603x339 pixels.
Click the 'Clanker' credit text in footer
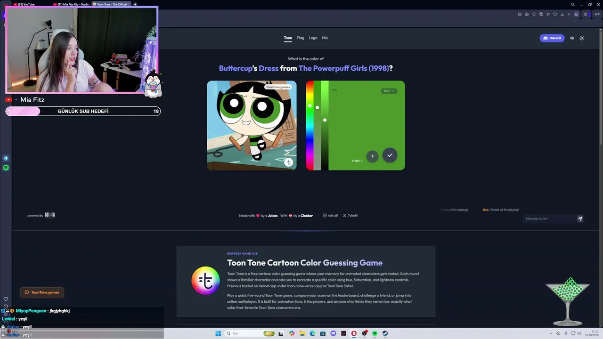point(307,216)
